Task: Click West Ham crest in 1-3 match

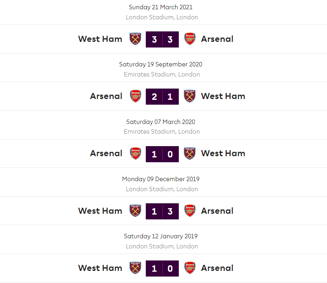Action: coord(135,211)
